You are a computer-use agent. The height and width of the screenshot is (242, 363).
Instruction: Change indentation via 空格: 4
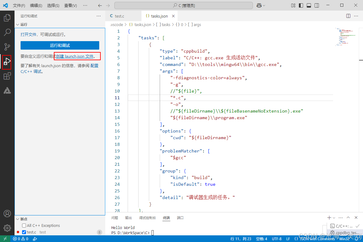pyautogui.click(x=261, y=239)
